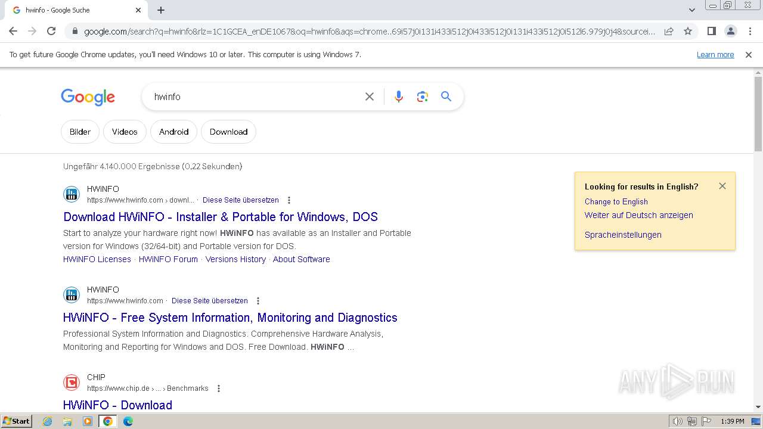Select the Android filter chip

(173, 132)
